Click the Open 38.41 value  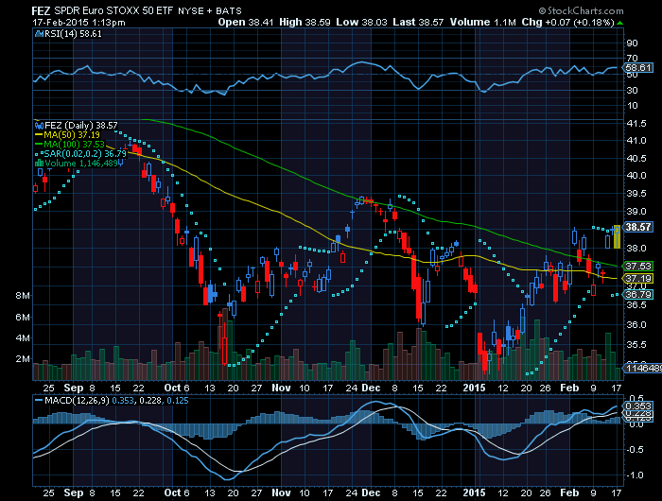[x=246, y=23]
